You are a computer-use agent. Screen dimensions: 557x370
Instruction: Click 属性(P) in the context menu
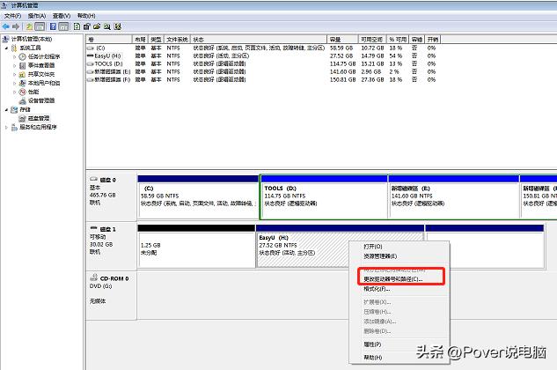click(x=373, y=344)
